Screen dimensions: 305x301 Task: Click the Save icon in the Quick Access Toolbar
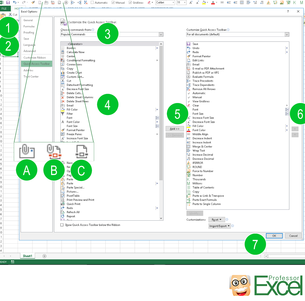pyautogui.click(x=8, y=3)
